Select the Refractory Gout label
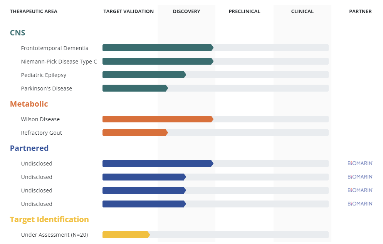The height and width of the screenshot is (244, 383). (x=42, y=133)
